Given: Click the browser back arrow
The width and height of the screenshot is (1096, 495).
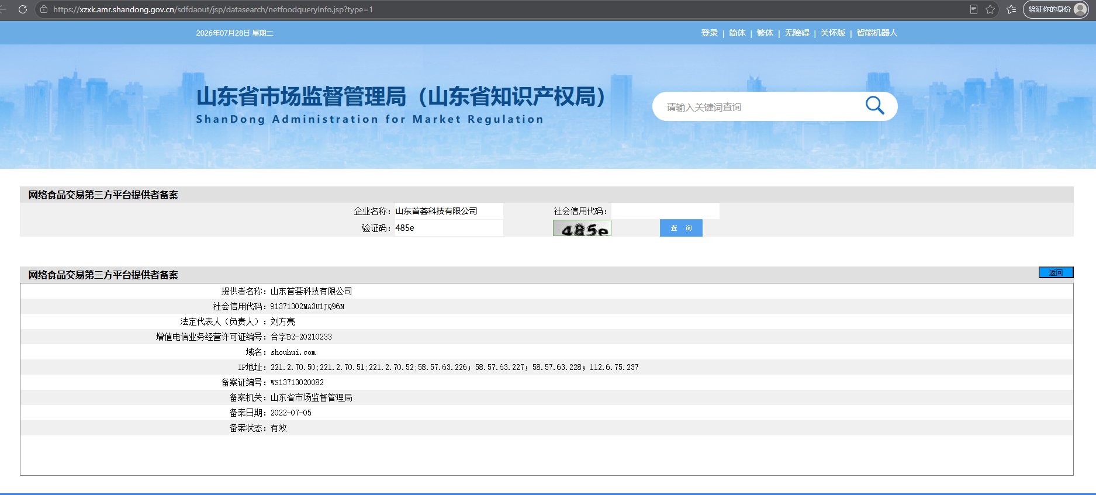Looking at the screenshot, I should pyautogui.click(x=3, y=9).
